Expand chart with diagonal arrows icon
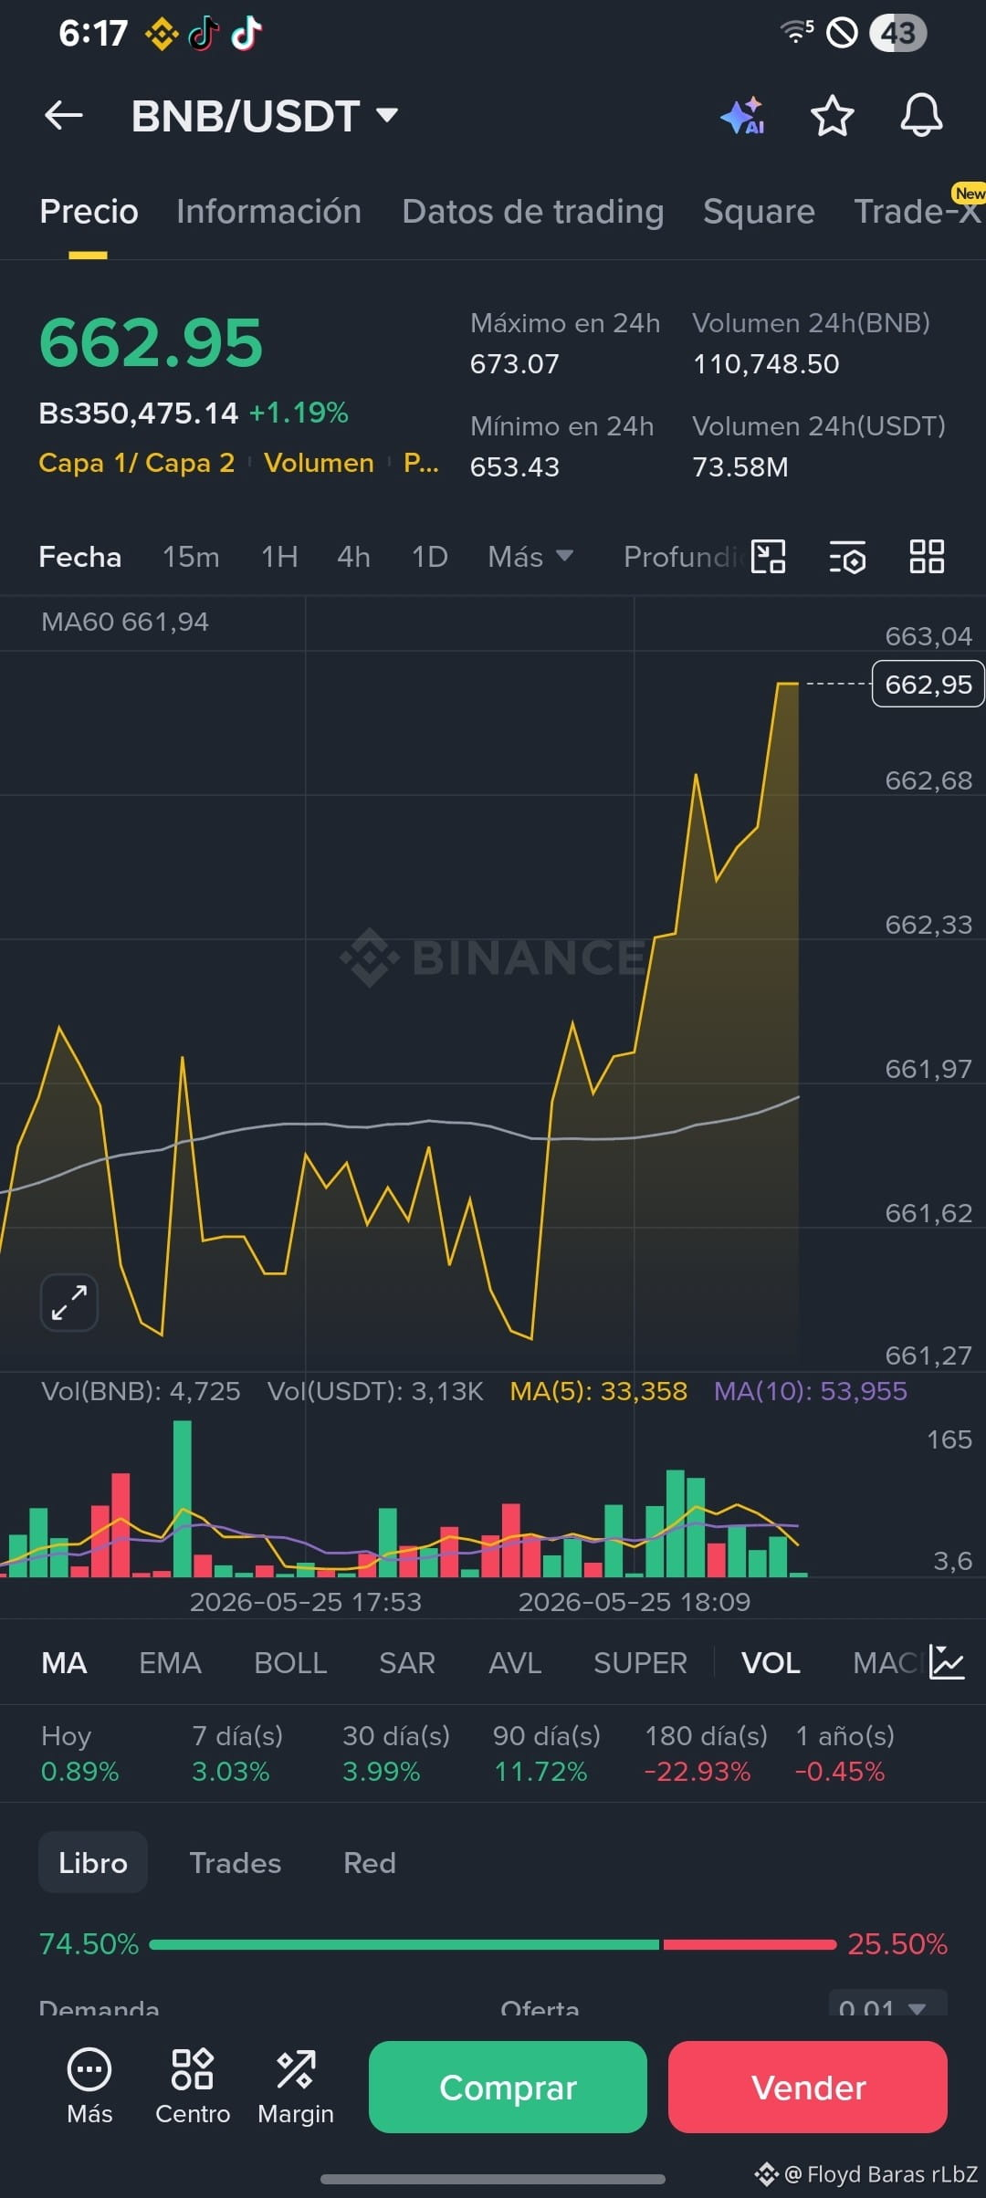 (69, 1302)
